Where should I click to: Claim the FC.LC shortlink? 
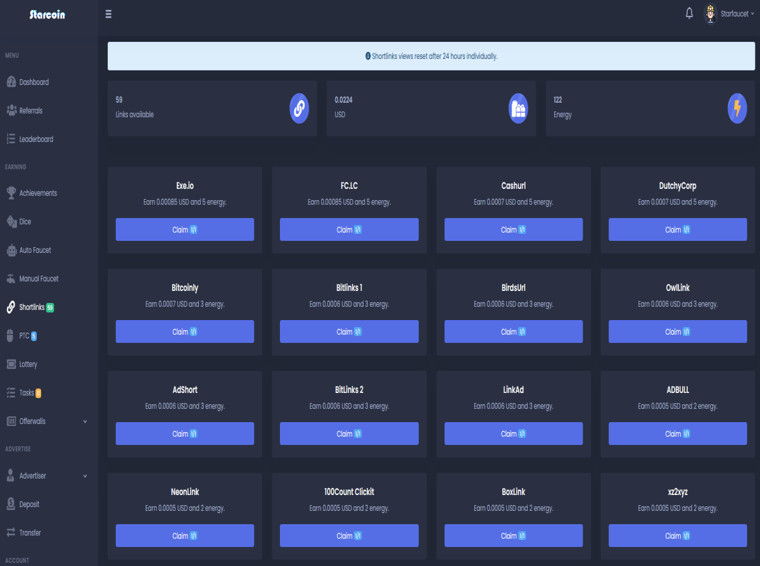349,229
